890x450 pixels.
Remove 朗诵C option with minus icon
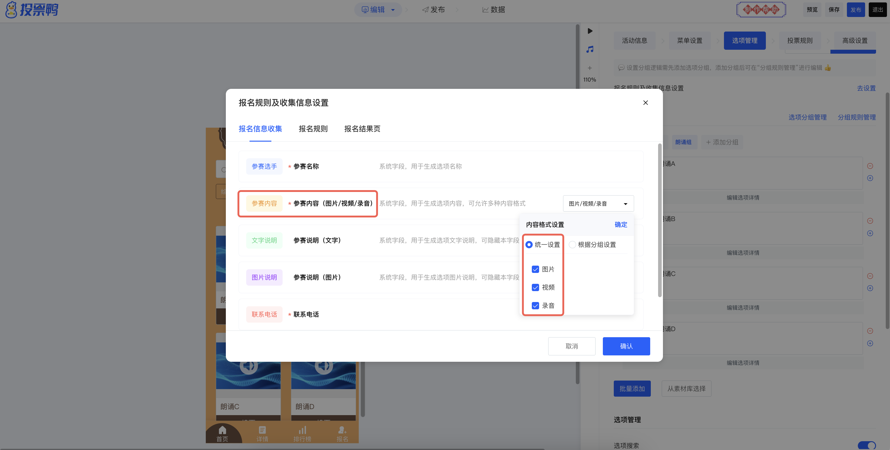click(x=870, y=276)
